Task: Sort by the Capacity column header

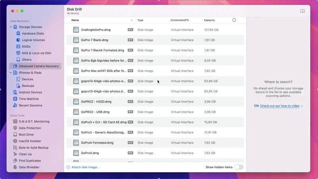Action: pos(209,20)
